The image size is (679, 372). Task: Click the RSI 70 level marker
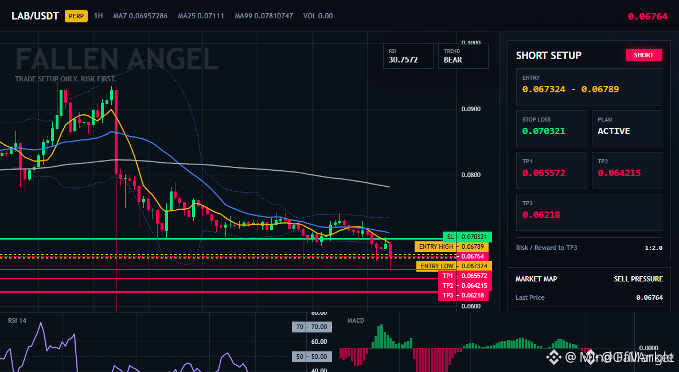click(312, 327)
